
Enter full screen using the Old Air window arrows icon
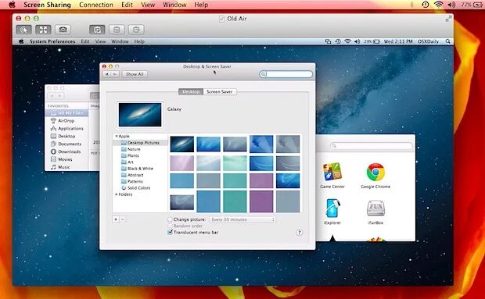pyautogui.click(x=448, y=20)
